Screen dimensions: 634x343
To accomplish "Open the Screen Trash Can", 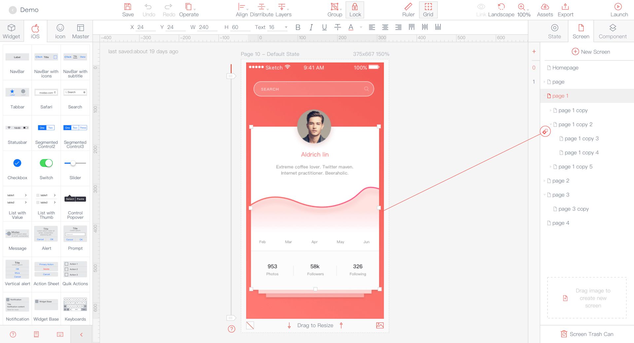I will [x=587, y=334].
